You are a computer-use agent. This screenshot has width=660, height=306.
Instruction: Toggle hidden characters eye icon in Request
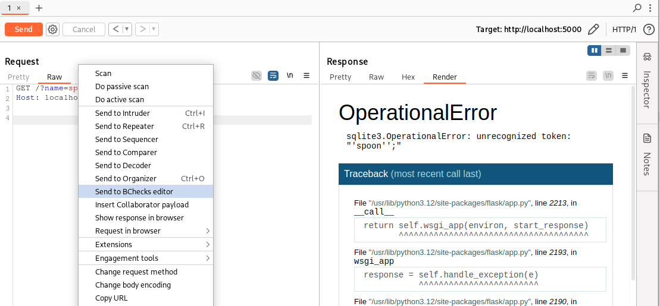click(257, 75)
